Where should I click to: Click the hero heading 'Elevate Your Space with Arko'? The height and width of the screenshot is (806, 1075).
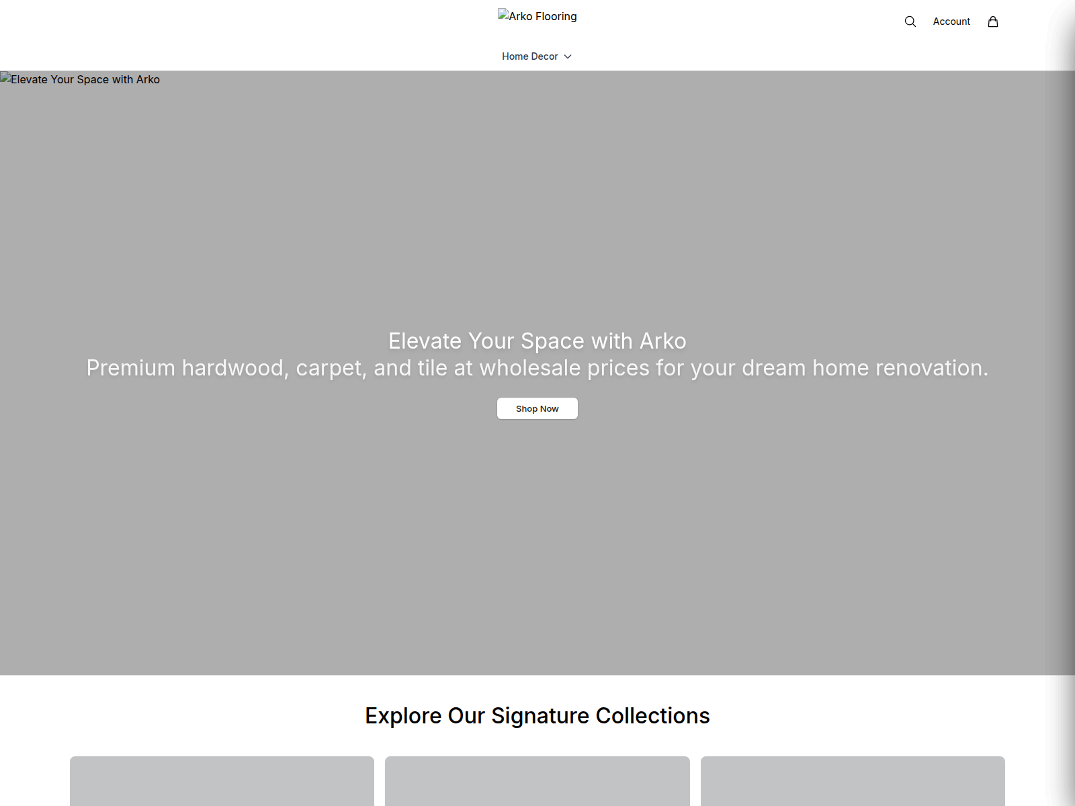click(537, 341)
